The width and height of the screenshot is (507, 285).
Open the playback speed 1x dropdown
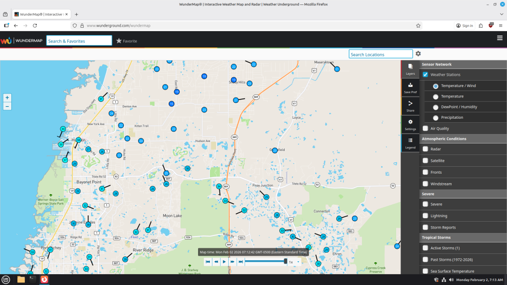pos(294,262)
